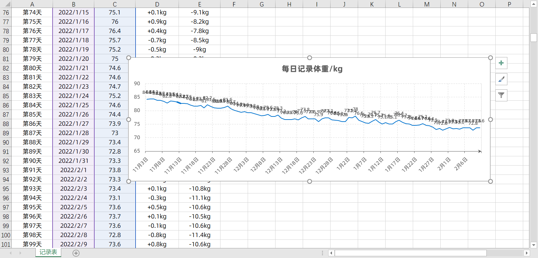Open the Chart Styles brush icon
The height and width of the screenshot is (258, 538).
501,79
